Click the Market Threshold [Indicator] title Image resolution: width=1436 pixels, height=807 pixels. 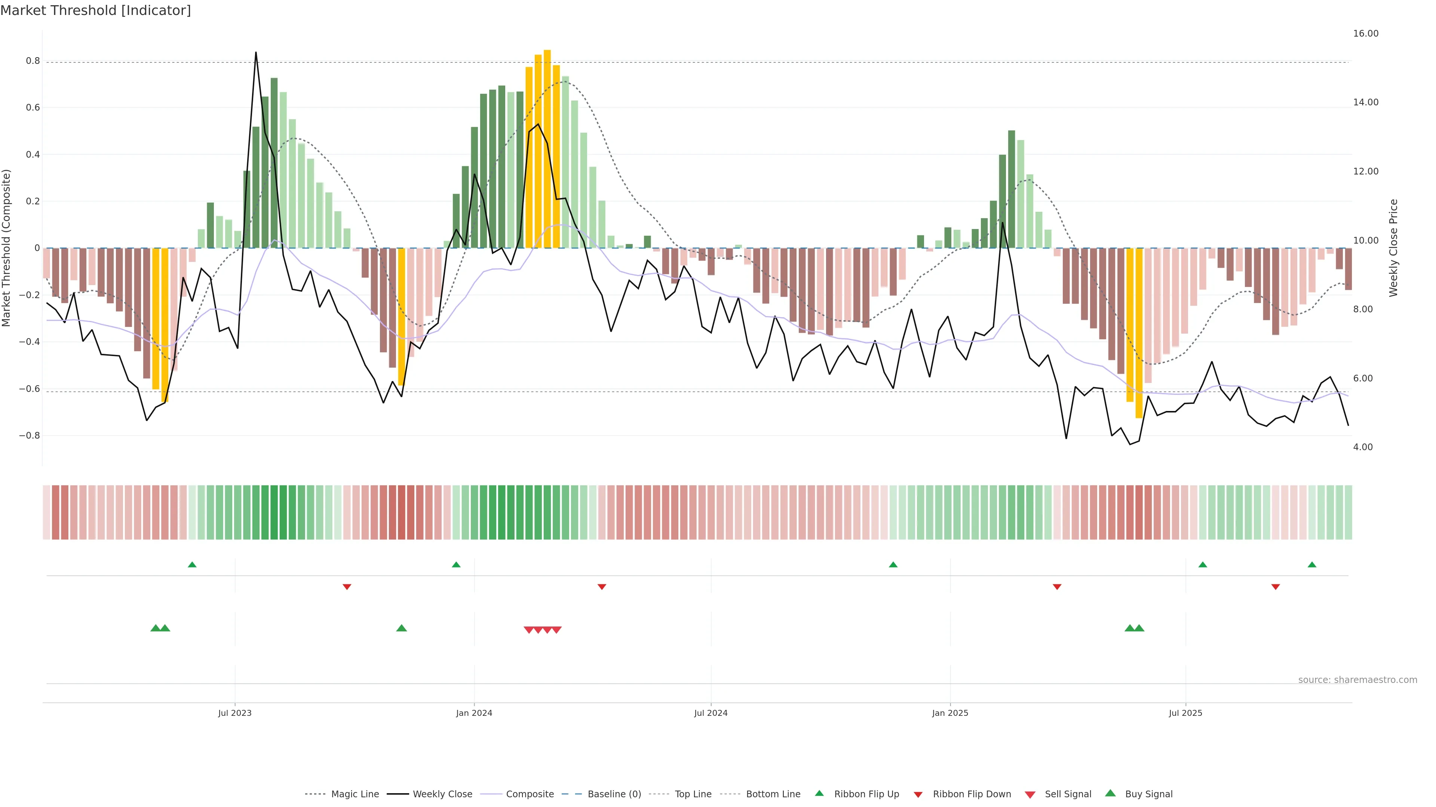tap(96, 10)
